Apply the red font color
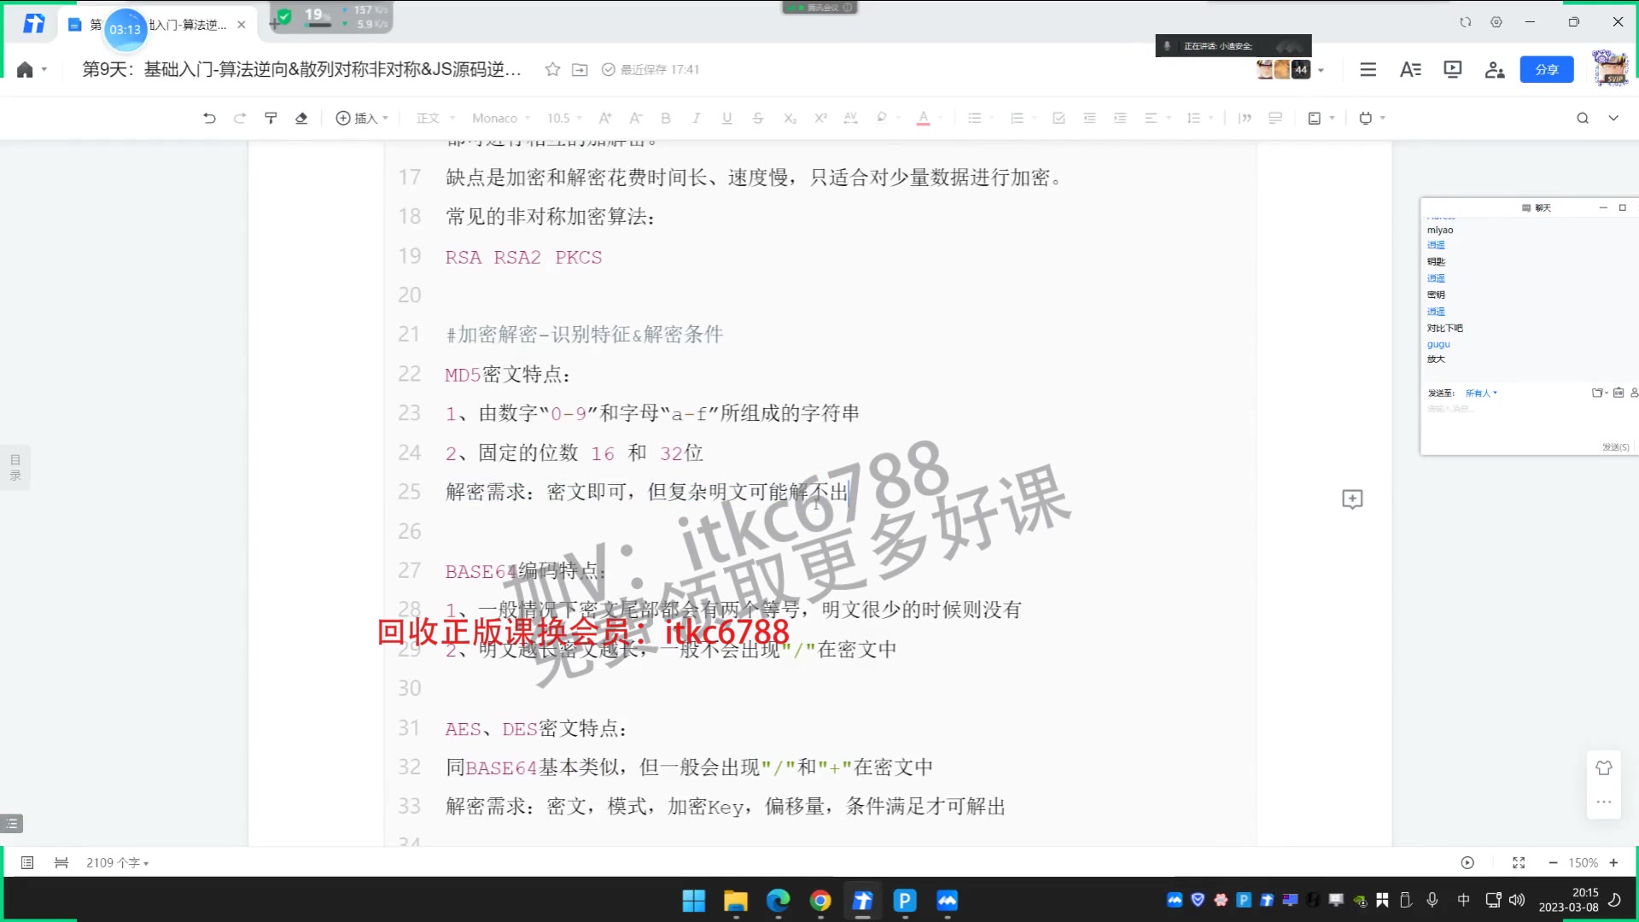 pos(923,118)
